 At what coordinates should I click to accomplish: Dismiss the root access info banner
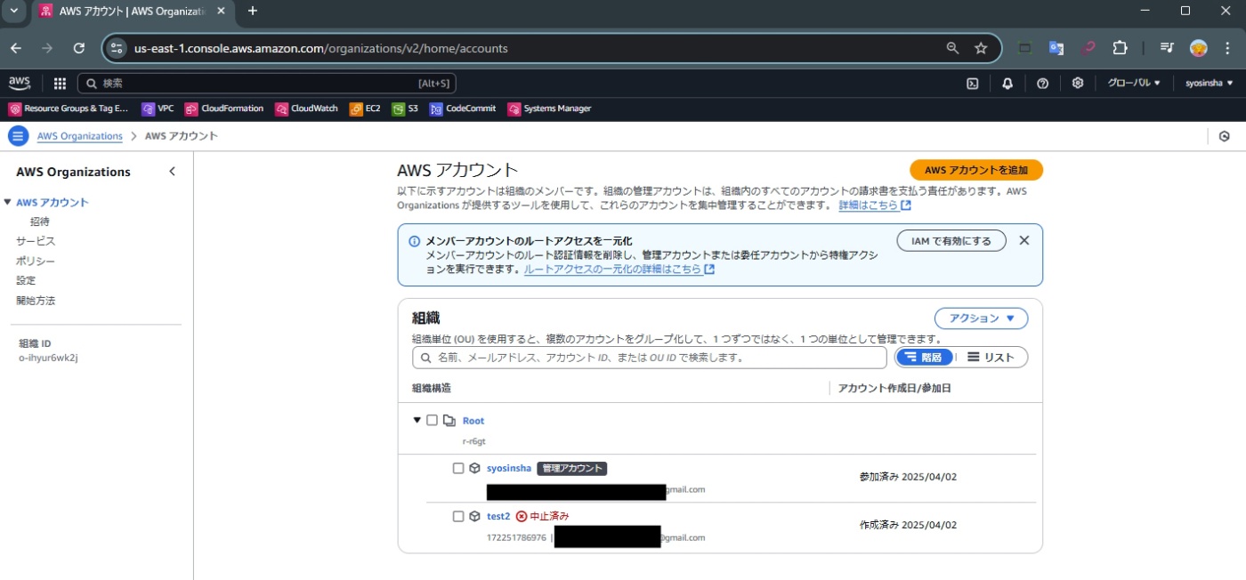pos(1023,240)
